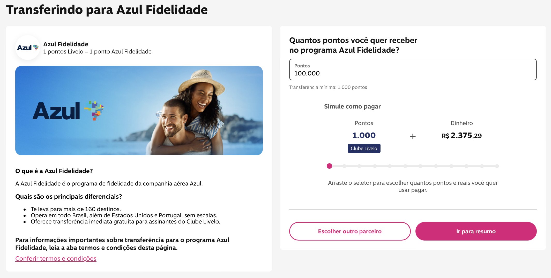Select the second stop on the payment slider

point(344,166)
